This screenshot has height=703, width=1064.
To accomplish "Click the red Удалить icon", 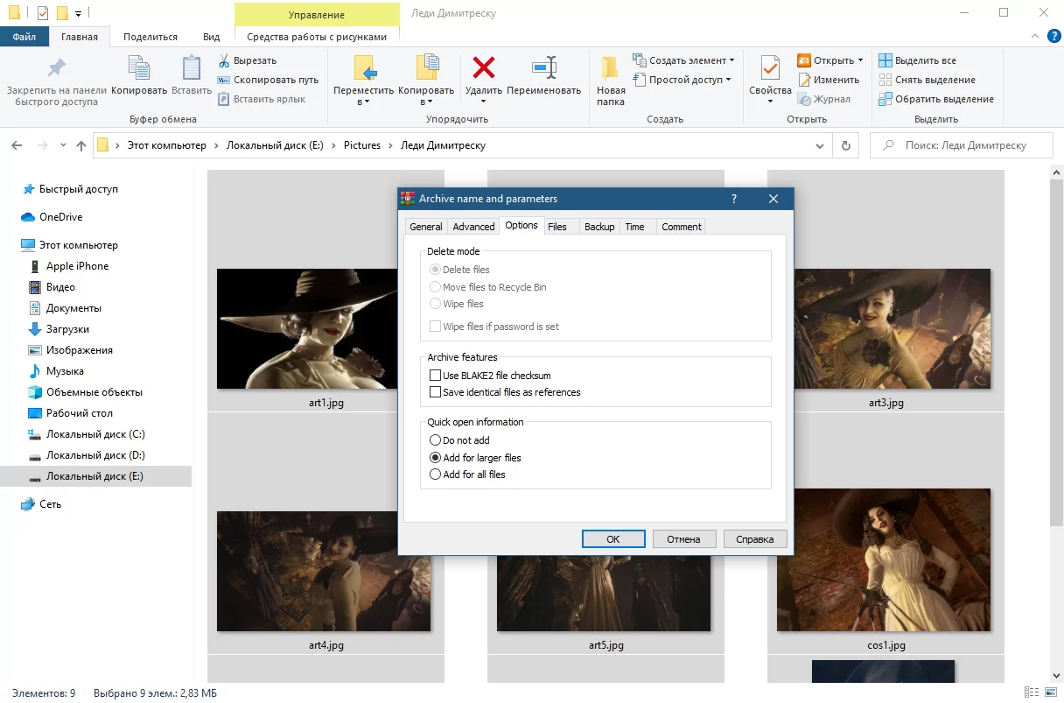I will point(483,67).
